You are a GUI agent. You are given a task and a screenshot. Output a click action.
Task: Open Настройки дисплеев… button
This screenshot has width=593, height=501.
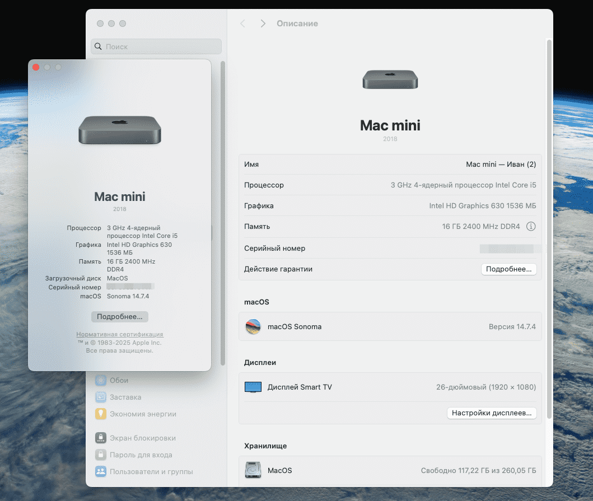coord(492,413)
